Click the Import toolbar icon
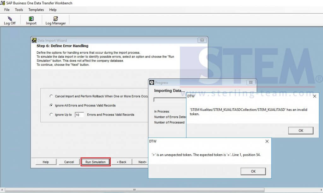Viewport: 323px width, 193px height. coord(31,20)
